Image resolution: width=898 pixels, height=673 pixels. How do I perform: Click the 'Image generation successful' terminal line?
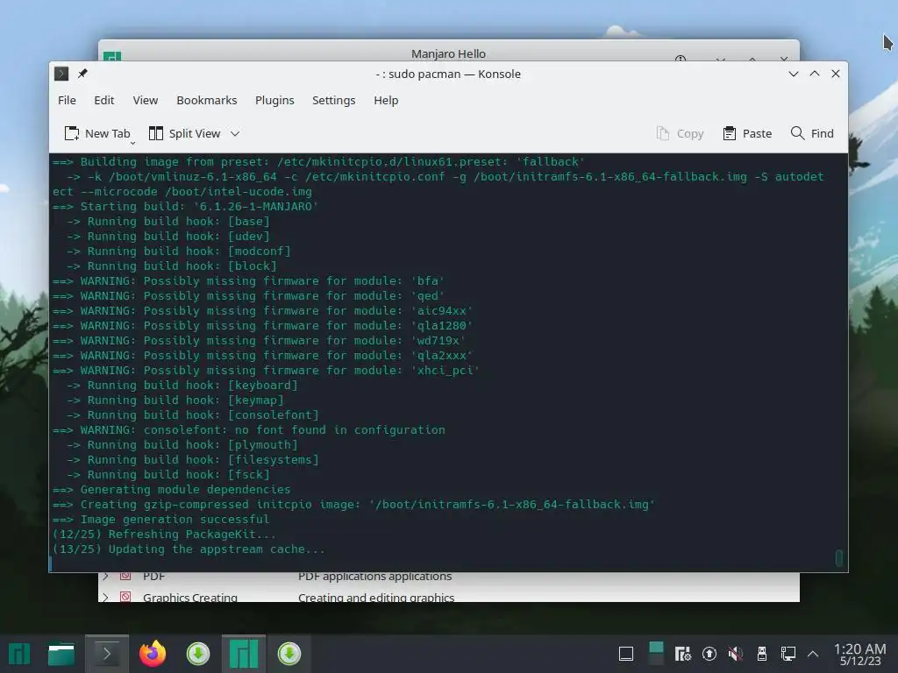coord(161,519)
